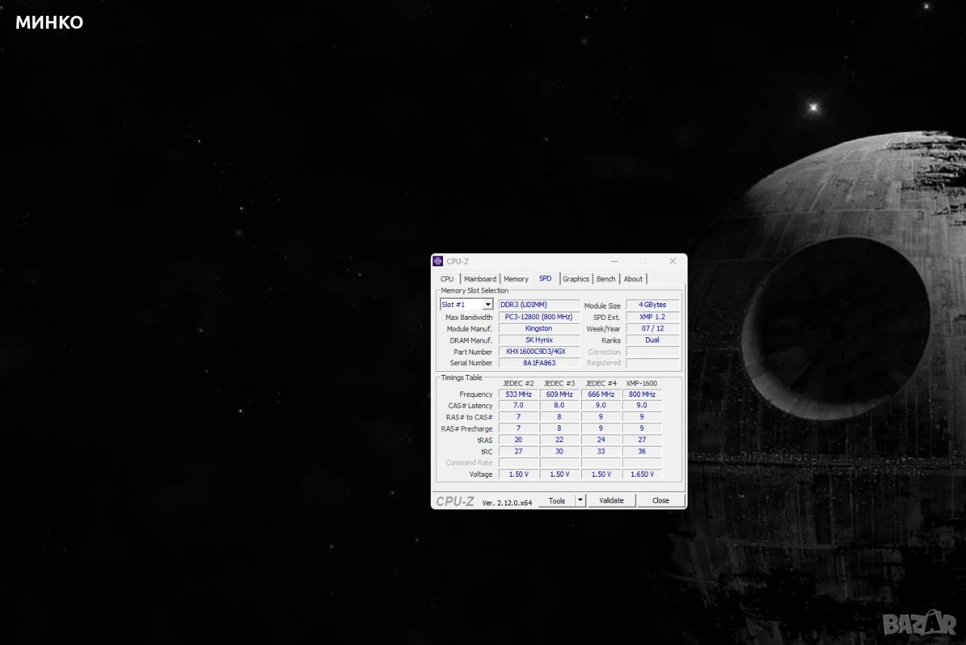
Task: Go to the Memory tab
Action: [x=516, y=279]
